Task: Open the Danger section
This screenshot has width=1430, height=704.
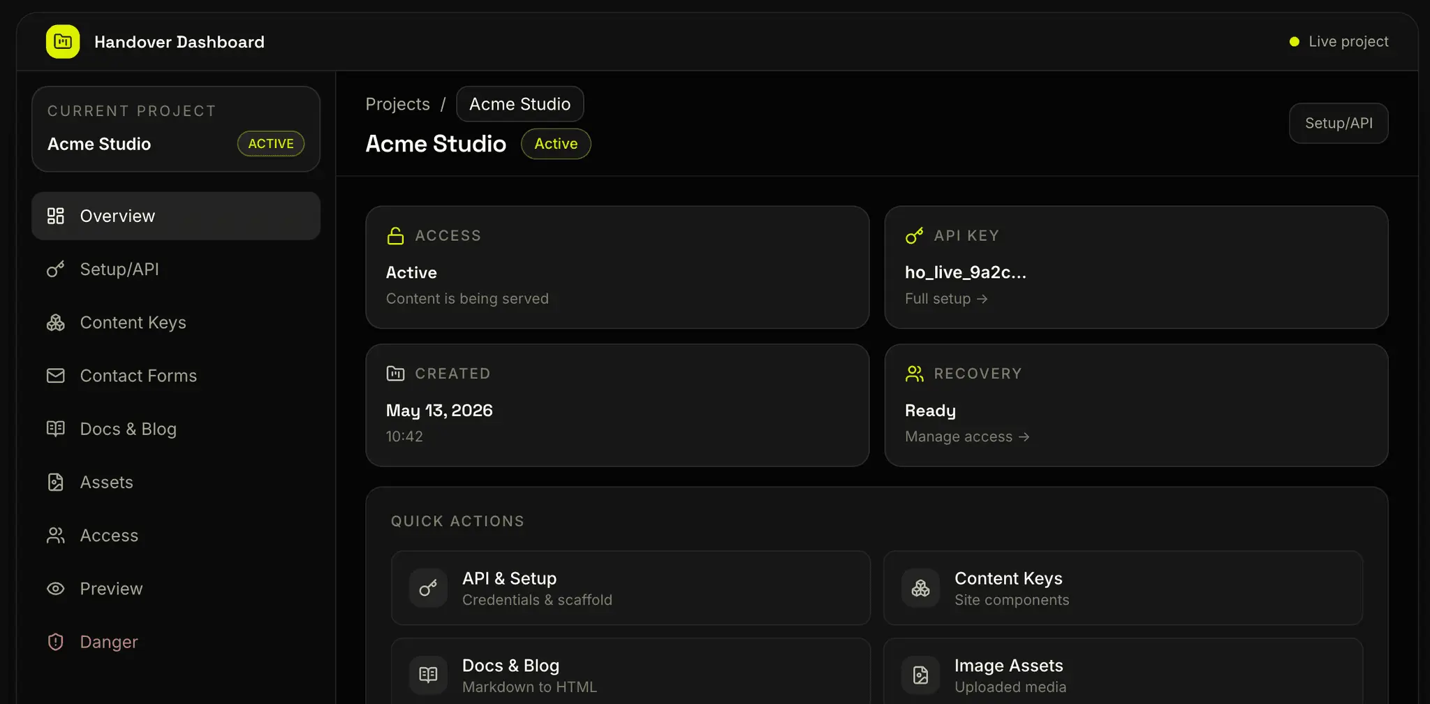Action: (176, 642)
